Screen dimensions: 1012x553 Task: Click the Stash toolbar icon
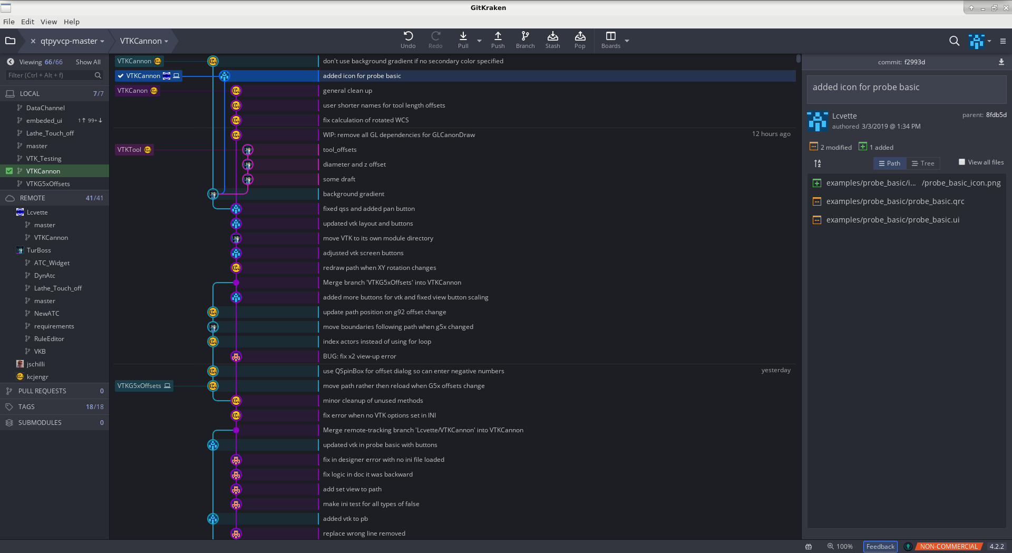pyautogui.click(x=552, y=40)
